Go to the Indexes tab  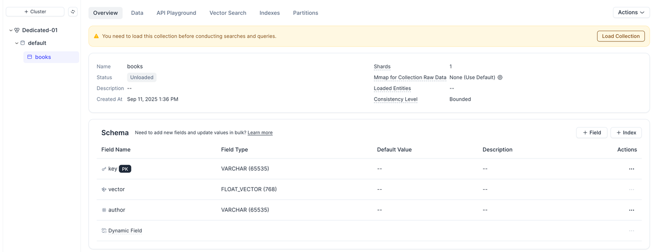(x=269, y=13)
